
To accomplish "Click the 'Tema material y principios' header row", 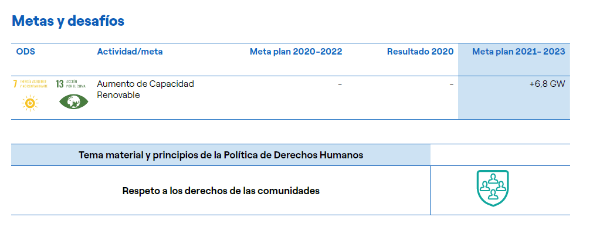I will (221, 155).
